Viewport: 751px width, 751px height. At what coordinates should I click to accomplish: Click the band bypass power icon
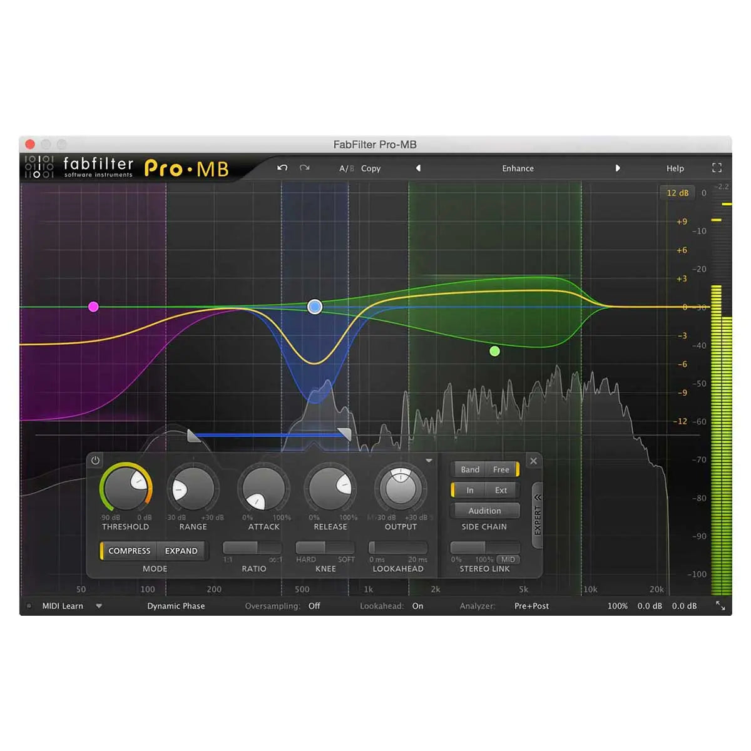[95, 461]
